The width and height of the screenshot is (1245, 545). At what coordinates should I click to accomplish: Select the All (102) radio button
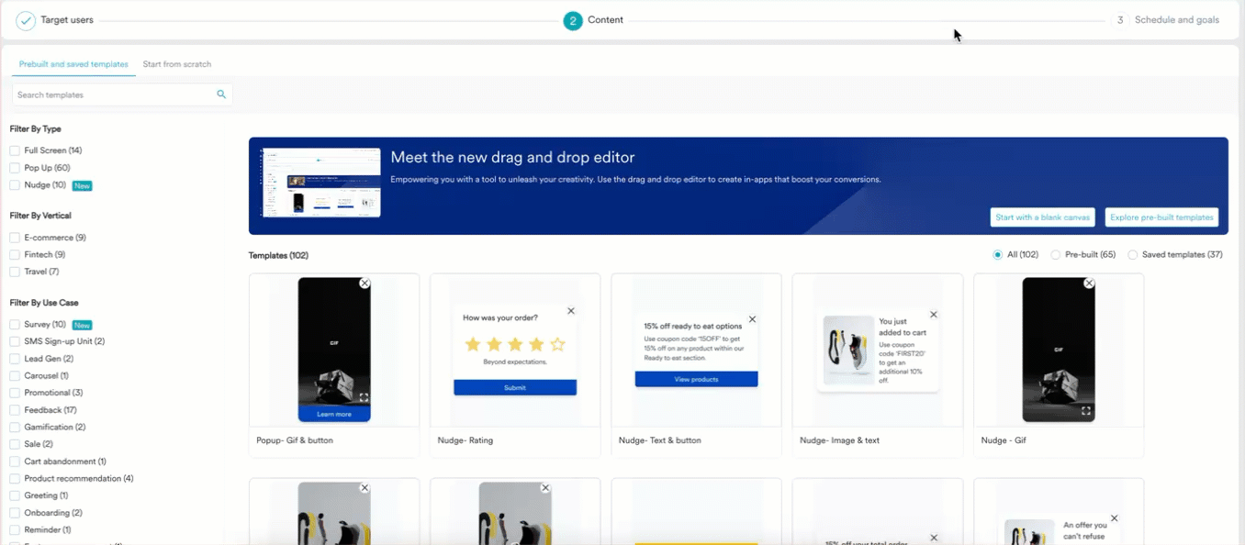[998, 255]
